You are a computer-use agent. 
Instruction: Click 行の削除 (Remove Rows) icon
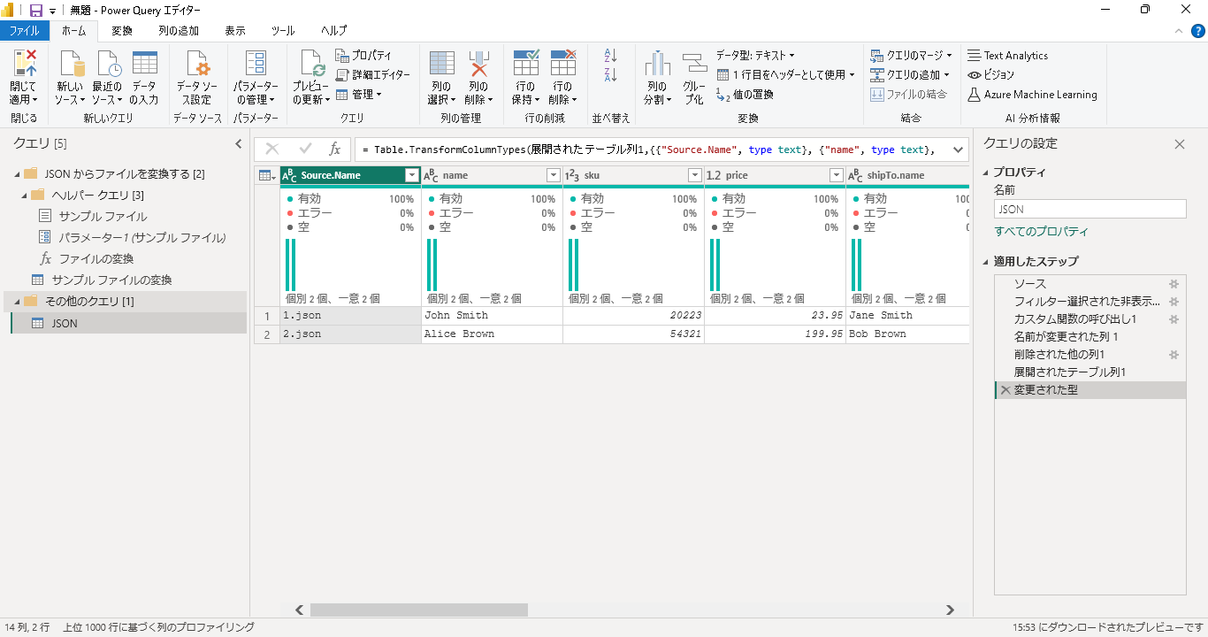point(562,63)
